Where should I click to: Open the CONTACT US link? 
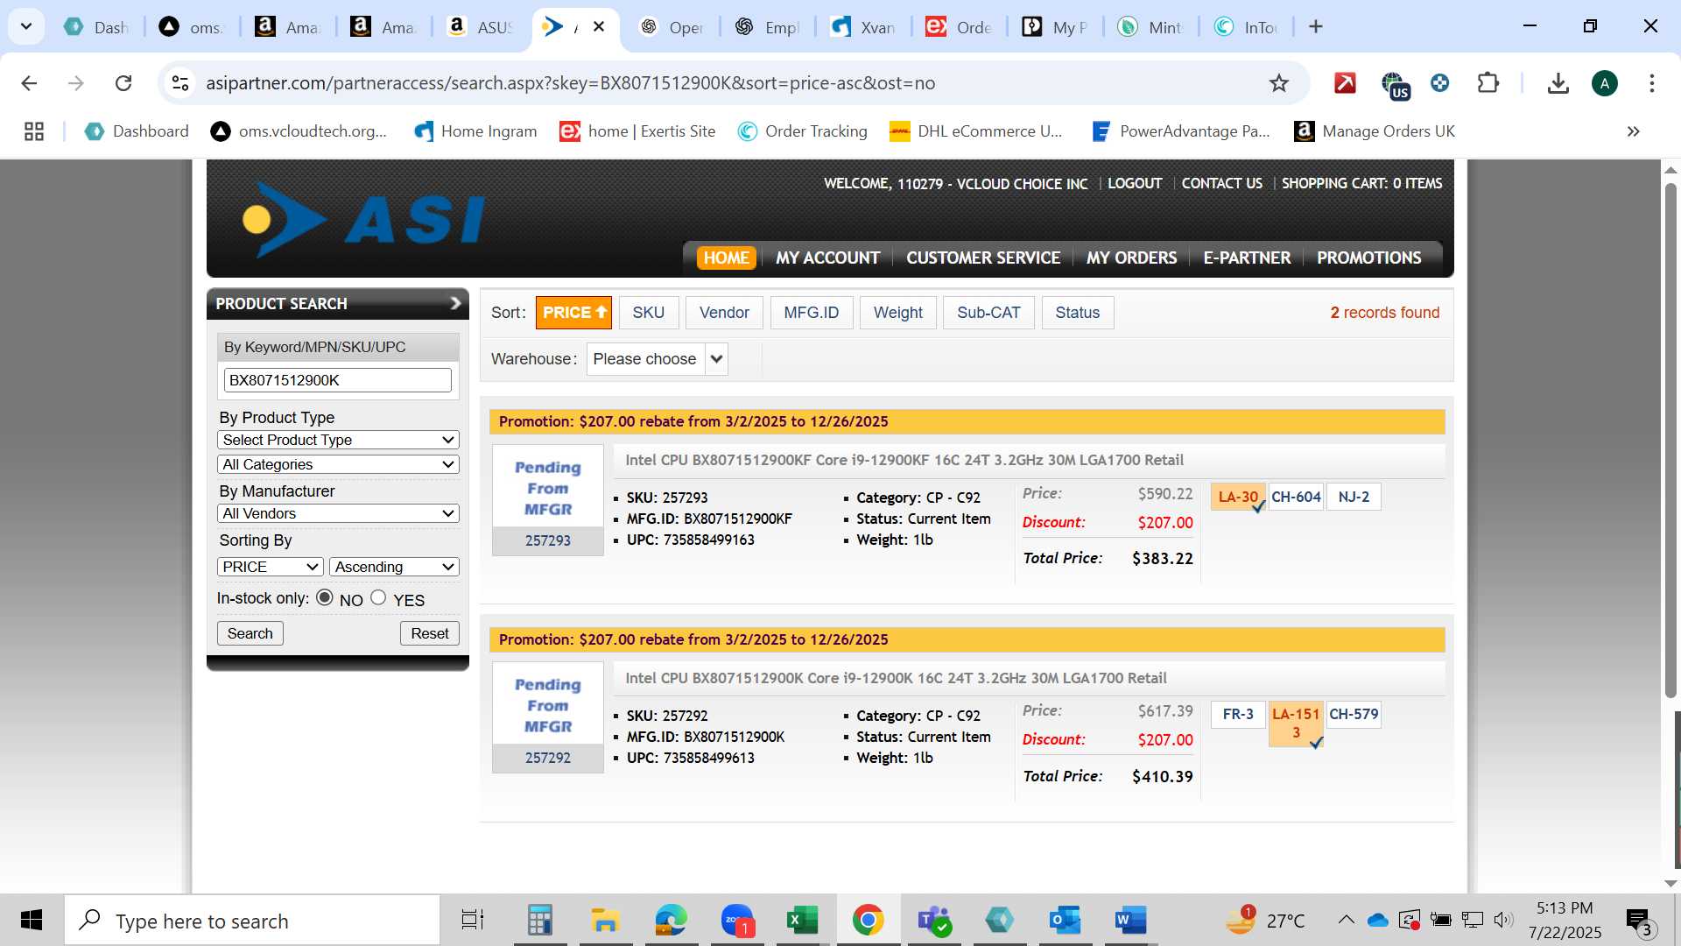(1222, 183)
